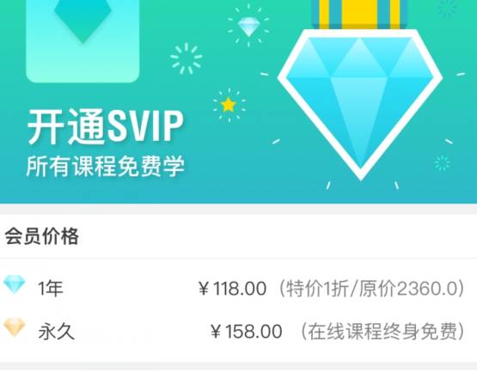The height and width of the screenshot is (372, 477).
Task: Tap the 永久 plan label text
Action: (x=57, y=332)
